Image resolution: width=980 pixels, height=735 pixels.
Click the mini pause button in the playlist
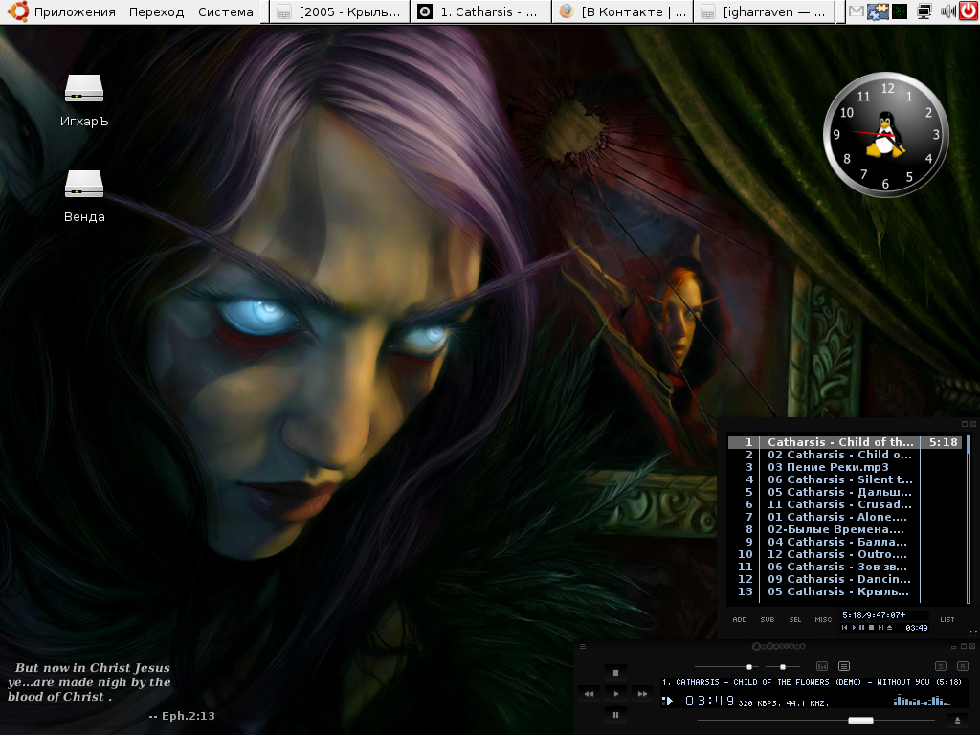pos(862,628)
